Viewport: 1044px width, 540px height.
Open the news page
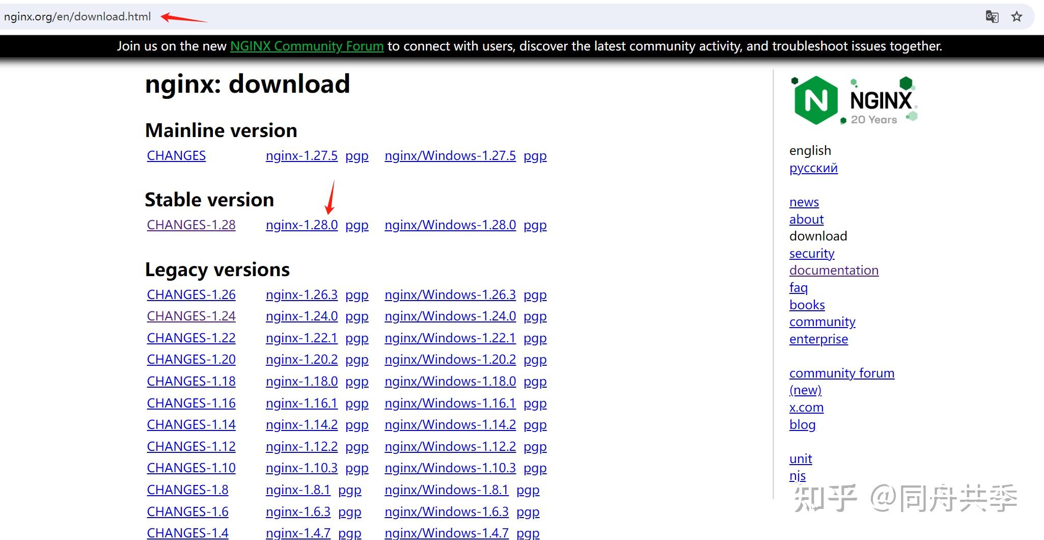[804, 202]
